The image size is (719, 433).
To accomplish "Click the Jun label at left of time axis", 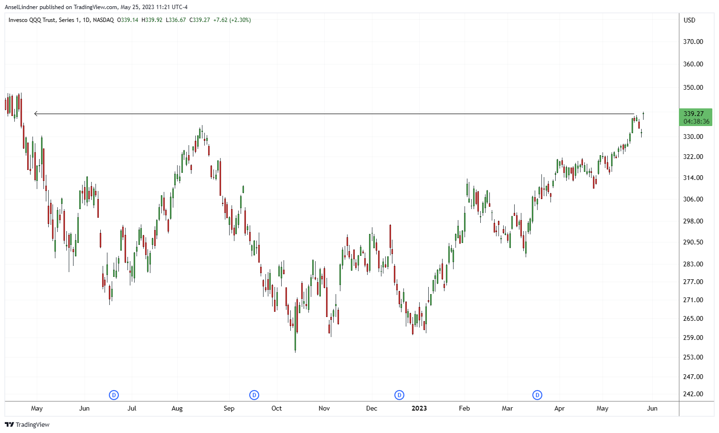I will click(x=85, y=408).
